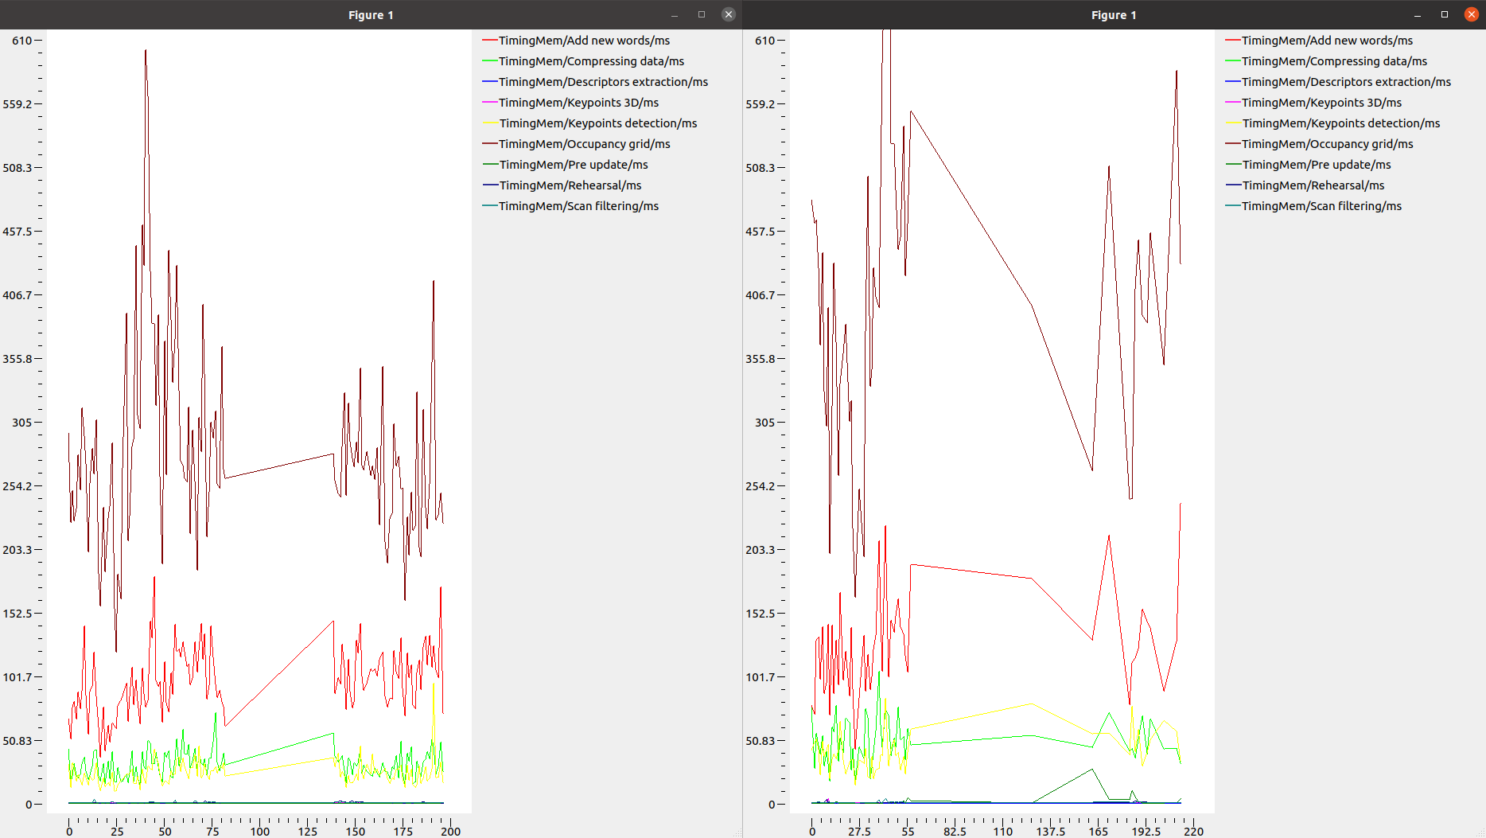Close the left Figure 1 window

728,14
